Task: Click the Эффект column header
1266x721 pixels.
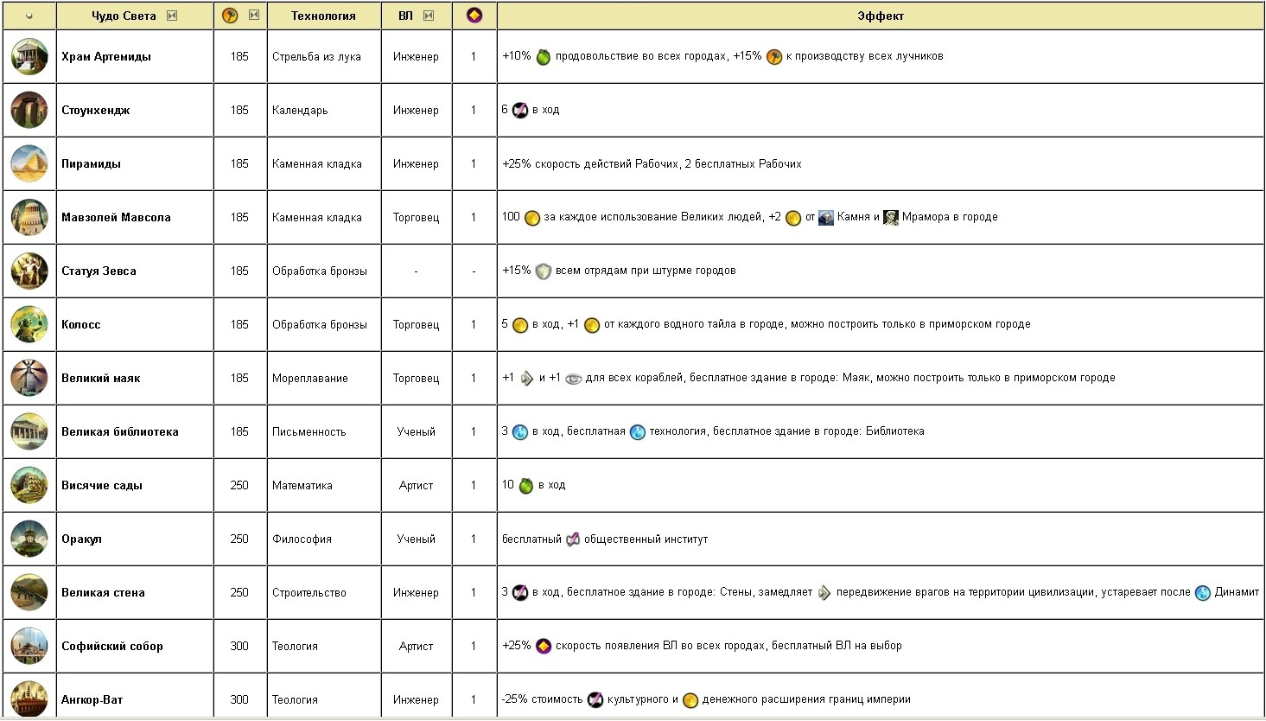Action: pos(881,16)
